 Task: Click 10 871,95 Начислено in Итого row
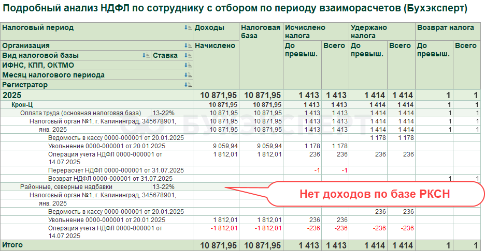point(219,246)
